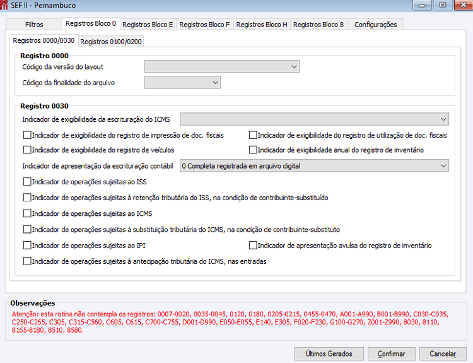Select the Registros Bloco 0 tab

(x=91, y=23)
